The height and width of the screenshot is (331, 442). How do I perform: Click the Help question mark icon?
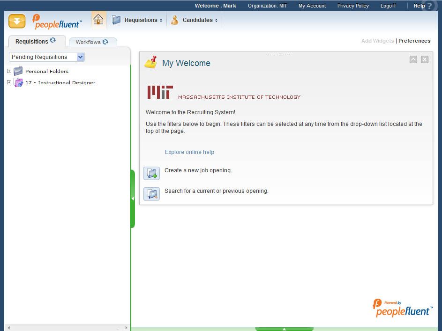(429, 6)
